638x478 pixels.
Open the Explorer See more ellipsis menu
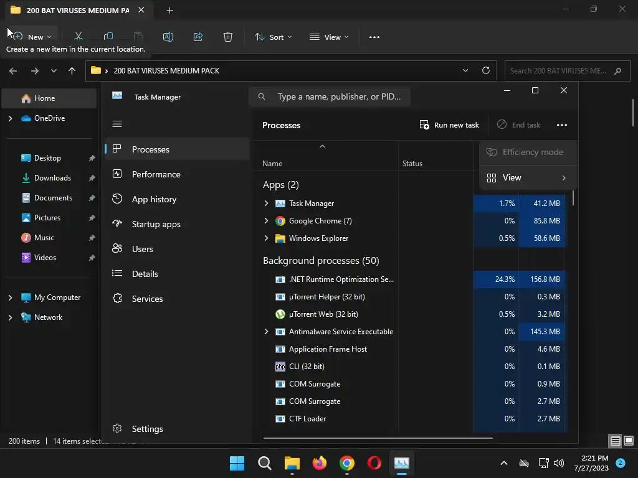(x=374, y=37)
